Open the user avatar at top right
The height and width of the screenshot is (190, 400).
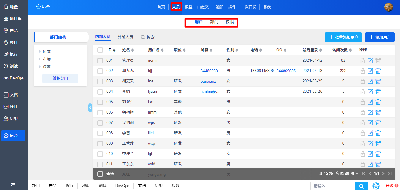tap(388, 7)
